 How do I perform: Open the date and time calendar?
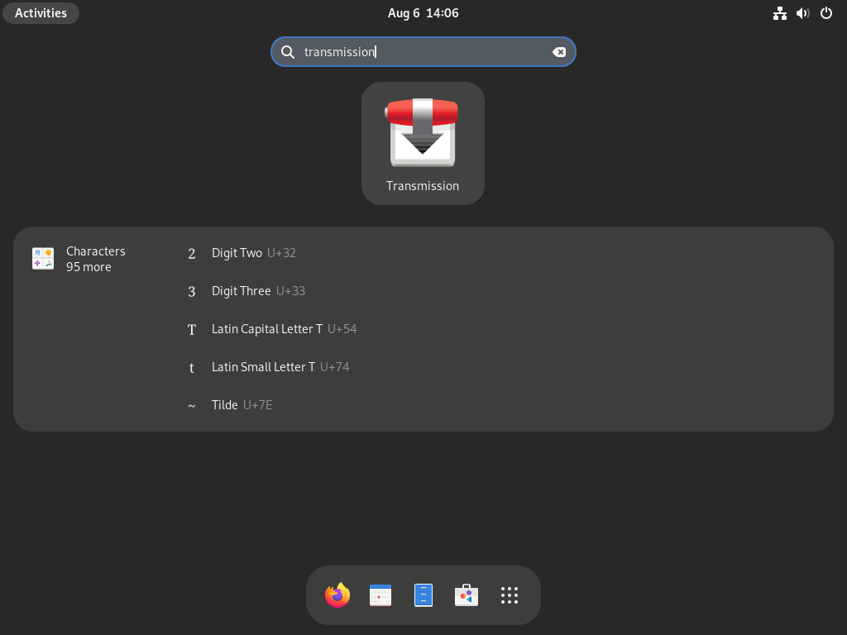pos(423,12)
